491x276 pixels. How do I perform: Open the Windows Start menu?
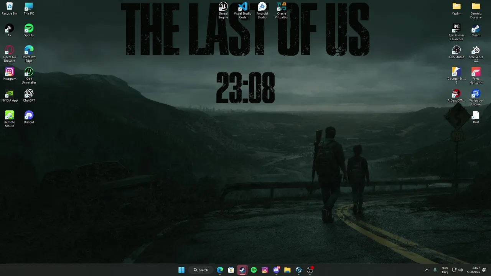(x=181, y=270)
